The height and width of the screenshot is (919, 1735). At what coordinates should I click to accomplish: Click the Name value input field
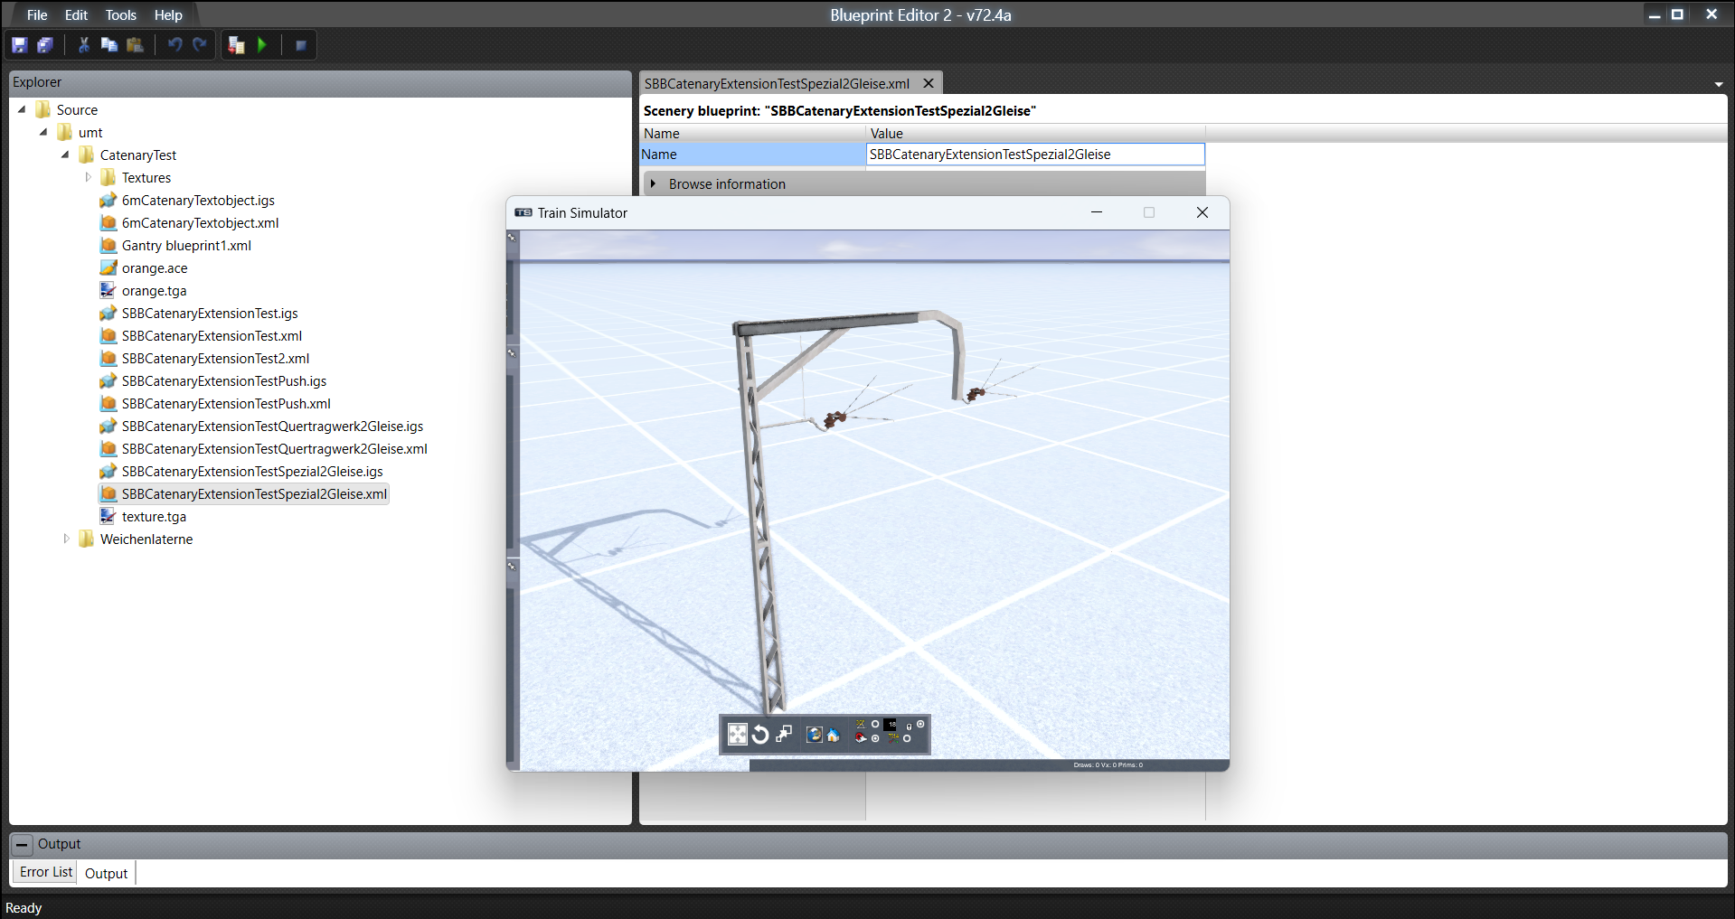coord(1034,155)
